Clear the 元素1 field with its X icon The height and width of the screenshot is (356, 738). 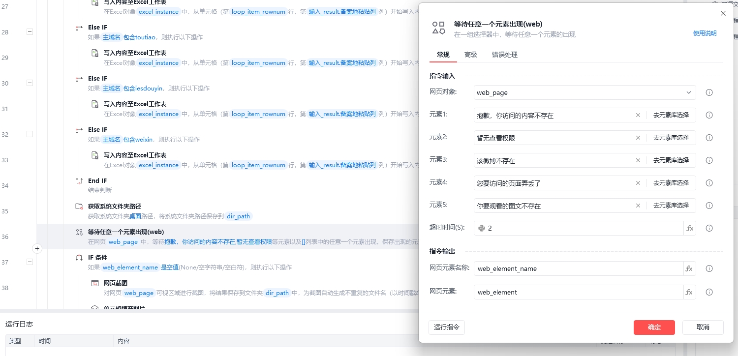tap(638, 115)
